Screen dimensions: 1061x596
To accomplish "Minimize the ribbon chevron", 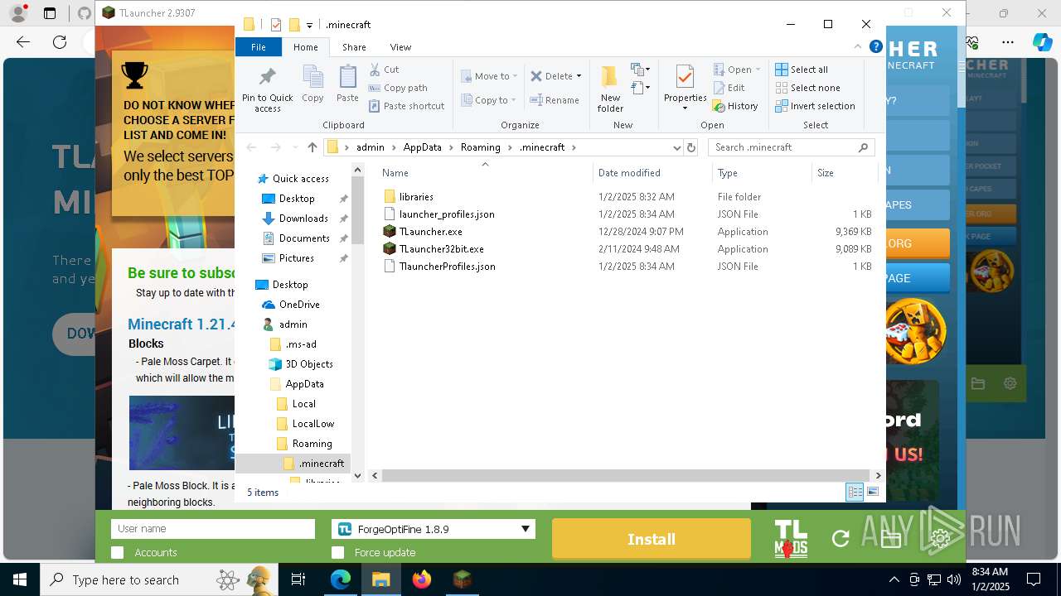I will [x=860, y=47].
